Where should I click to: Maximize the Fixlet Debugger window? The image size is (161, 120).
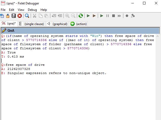pos(144,3)
